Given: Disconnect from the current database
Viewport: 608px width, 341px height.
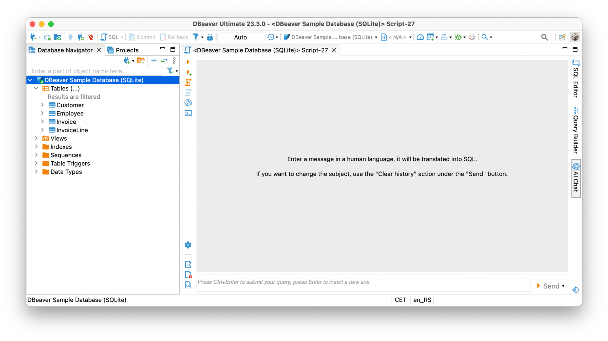Looking at the screenshot, I should tap(90, 37).
